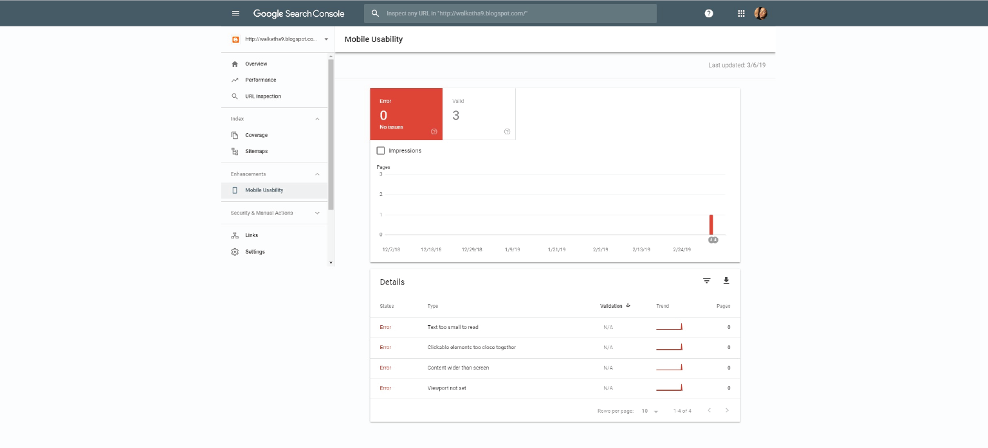Click the chart annotation marker badge
This screenshot has height=448, width=988.
713,240
